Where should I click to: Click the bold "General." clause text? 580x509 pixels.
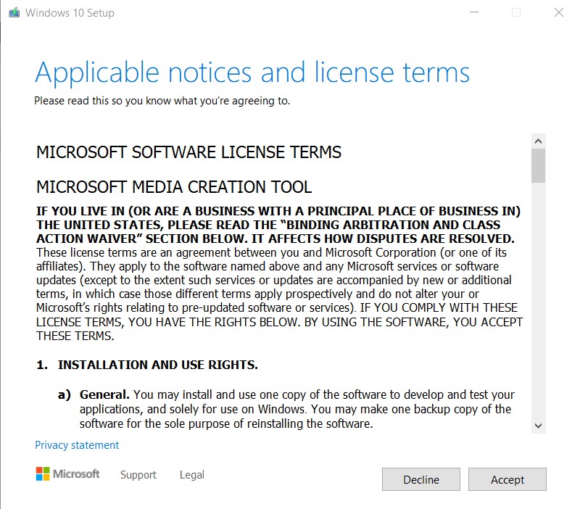[x=104, y=395]
